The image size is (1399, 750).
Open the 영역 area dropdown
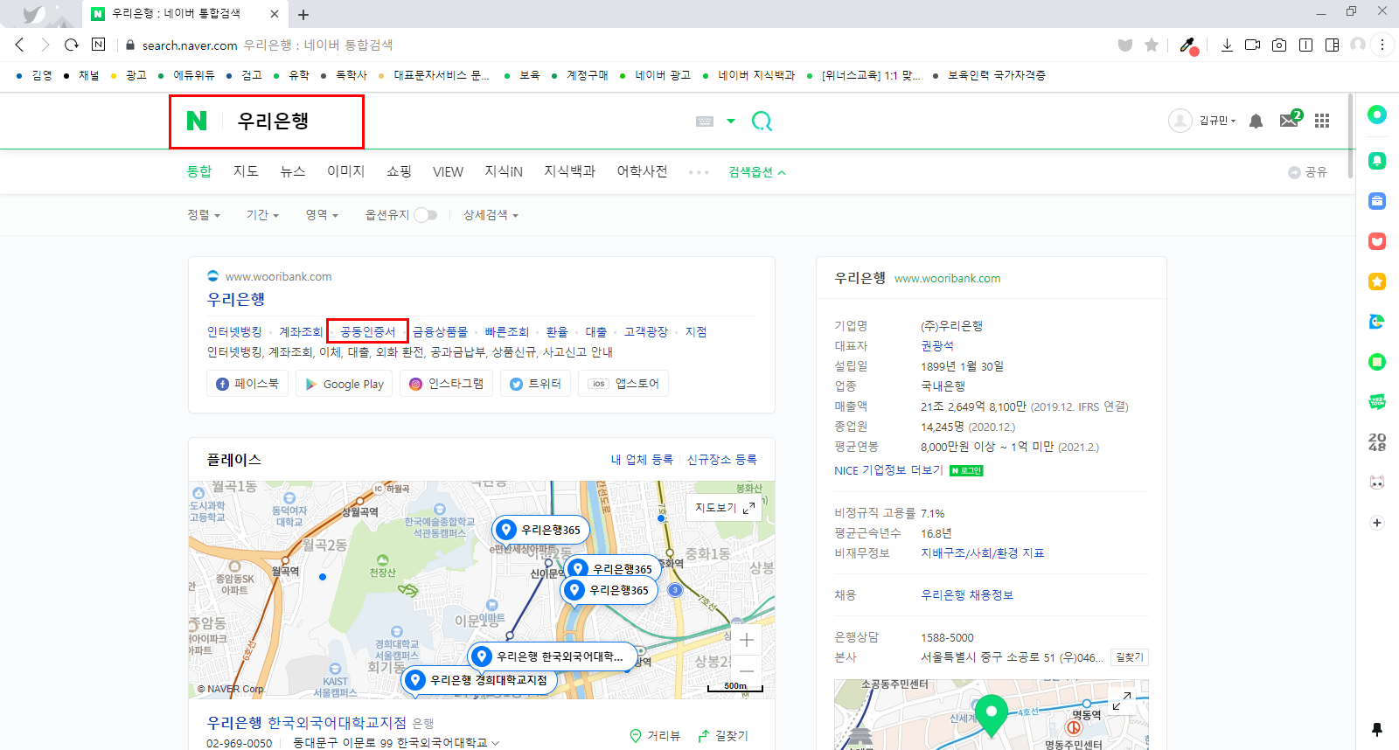pyautogui.click(x=322, y=215)
